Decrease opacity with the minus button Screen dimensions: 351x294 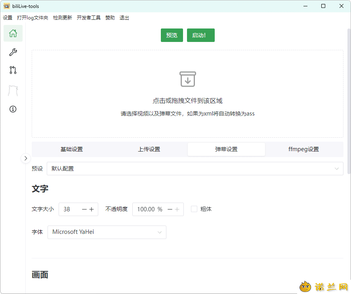170,209
